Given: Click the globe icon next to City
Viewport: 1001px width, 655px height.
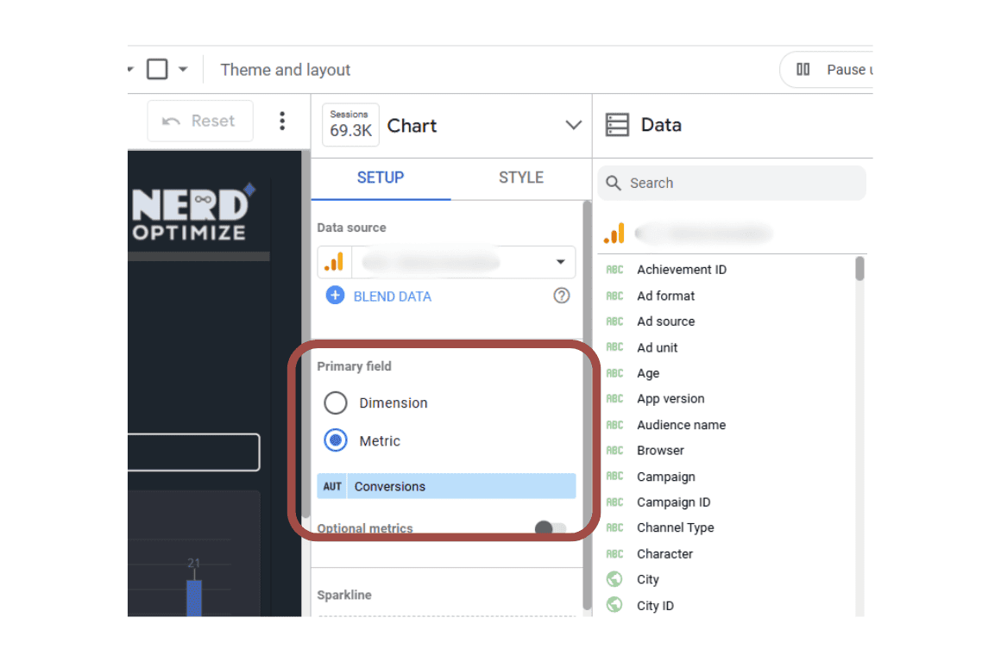Looking at the screenshot, I should [614, 579].
